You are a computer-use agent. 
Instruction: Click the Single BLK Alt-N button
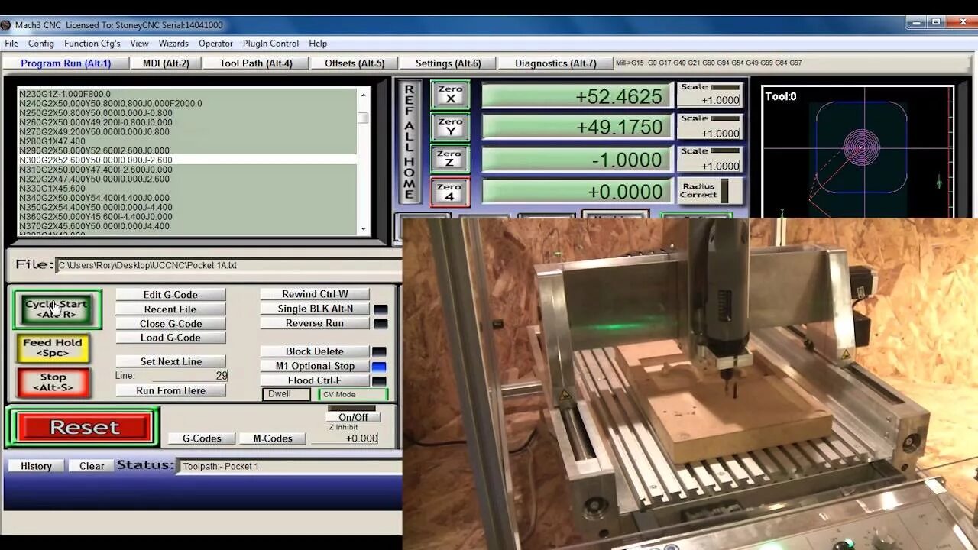[x=315, y=309]
